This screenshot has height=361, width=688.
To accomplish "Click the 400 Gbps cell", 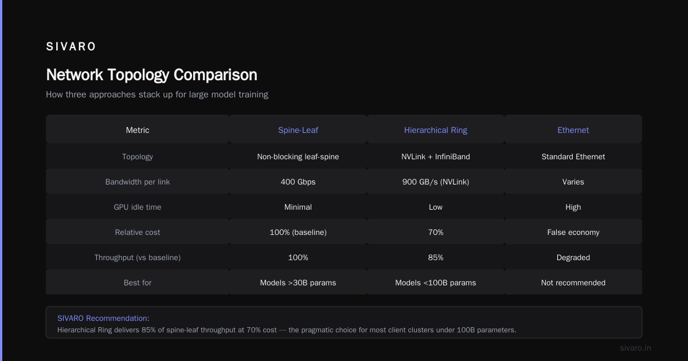I will point(298,182).
